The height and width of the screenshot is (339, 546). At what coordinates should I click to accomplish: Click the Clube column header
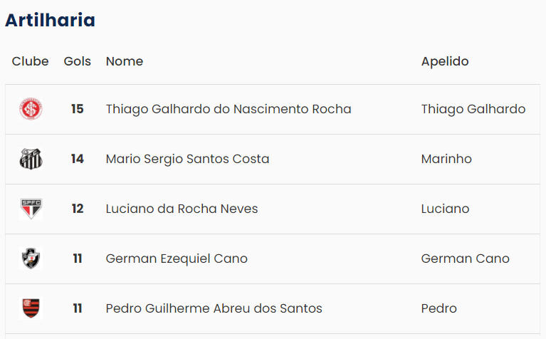(x=31, y=61)
